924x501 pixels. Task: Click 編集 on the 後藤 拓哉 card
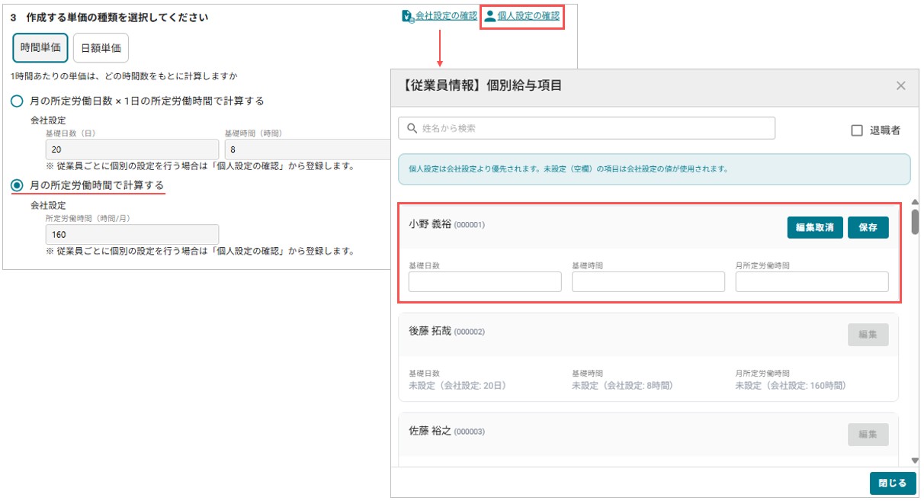pyautogui.click(x=868, y=334)
